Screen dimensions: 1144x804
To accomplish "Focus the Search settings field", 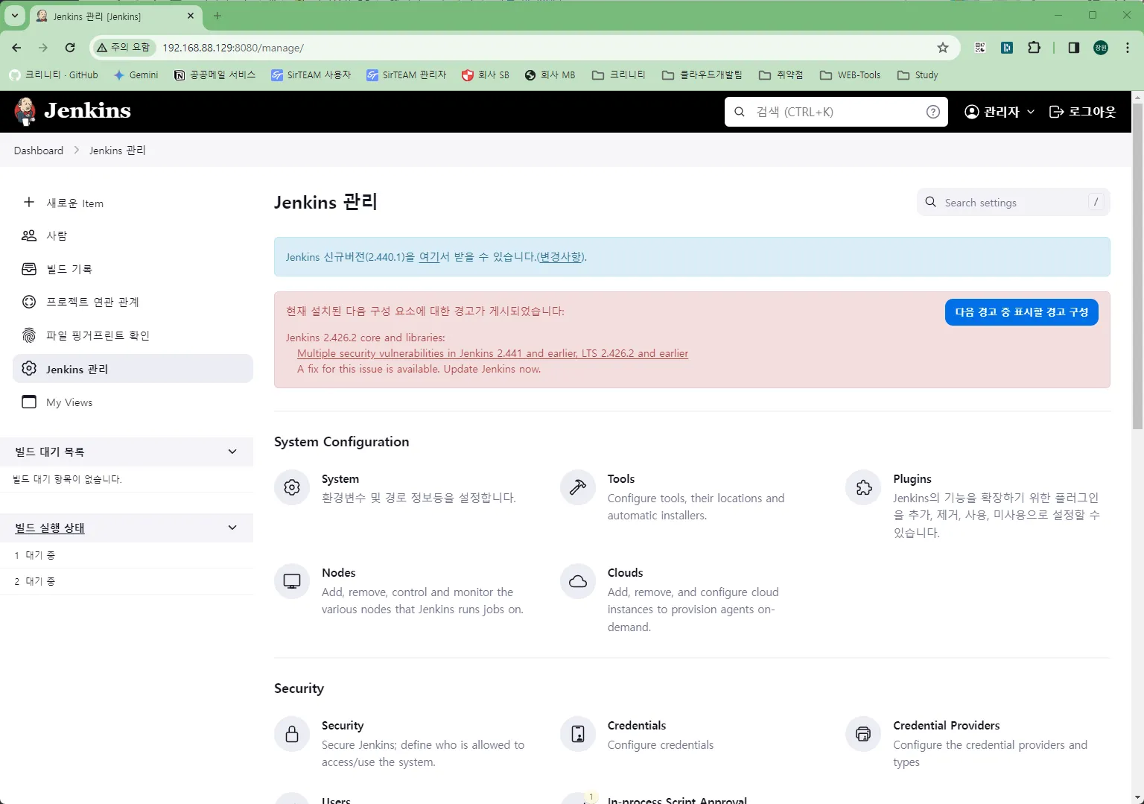I will [x=1013, y=203].
